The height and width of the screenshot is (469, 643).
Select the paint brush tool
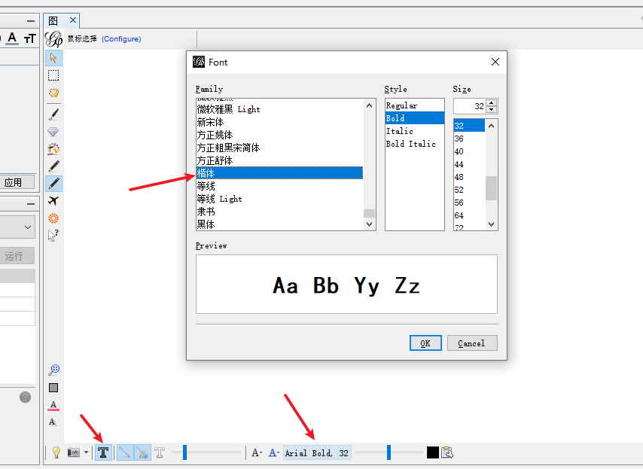pyautogui.click(x=53, y=114)
